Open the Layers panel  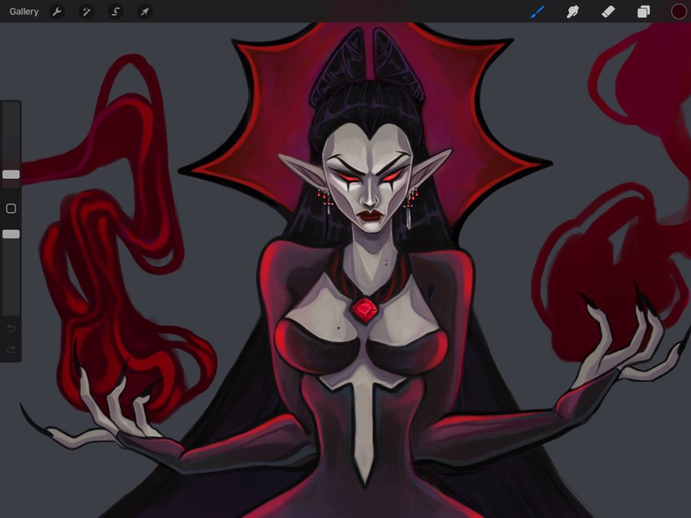pyautogui.click(x=643, y=12)
